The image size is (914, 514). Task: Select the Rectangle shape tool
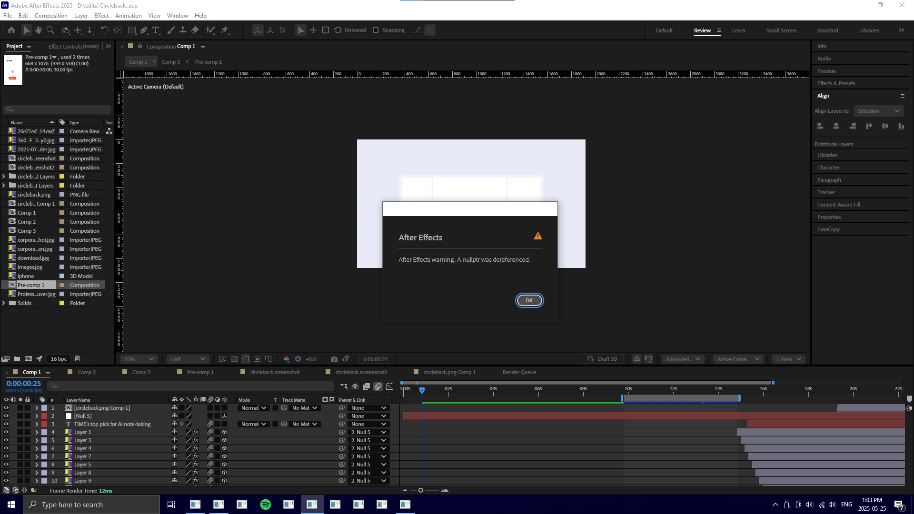(x=132, y=30)
